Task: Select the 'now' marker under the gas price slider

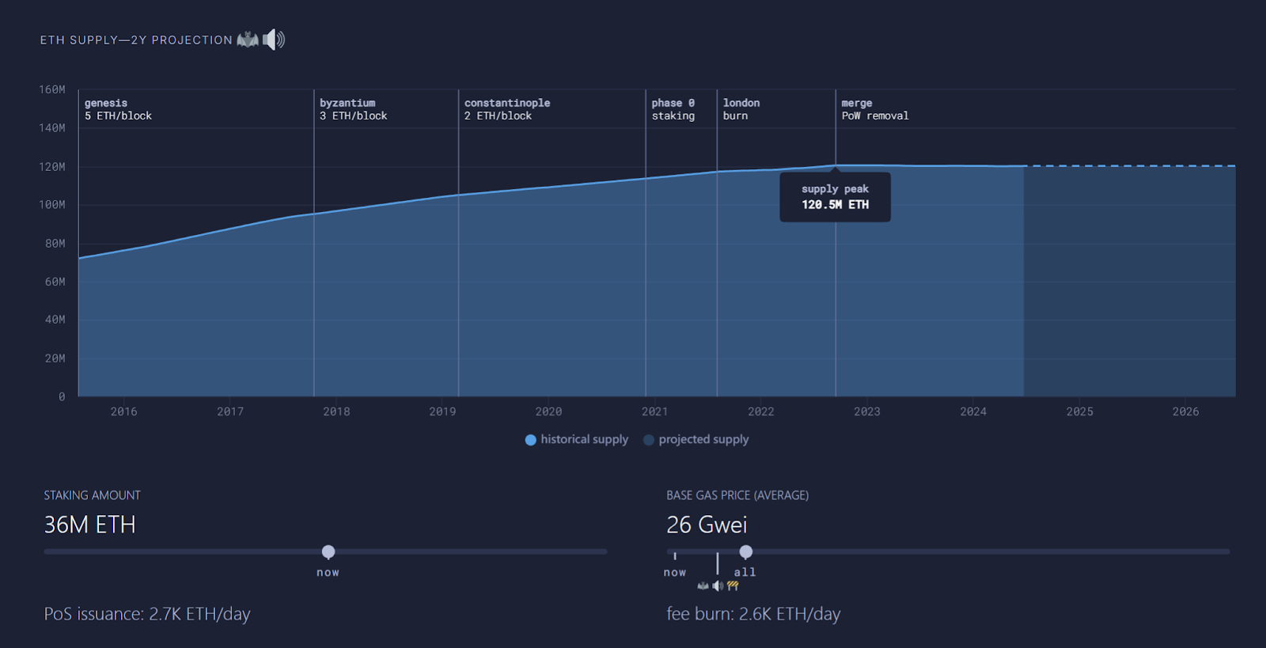Action: click(675, 572)
